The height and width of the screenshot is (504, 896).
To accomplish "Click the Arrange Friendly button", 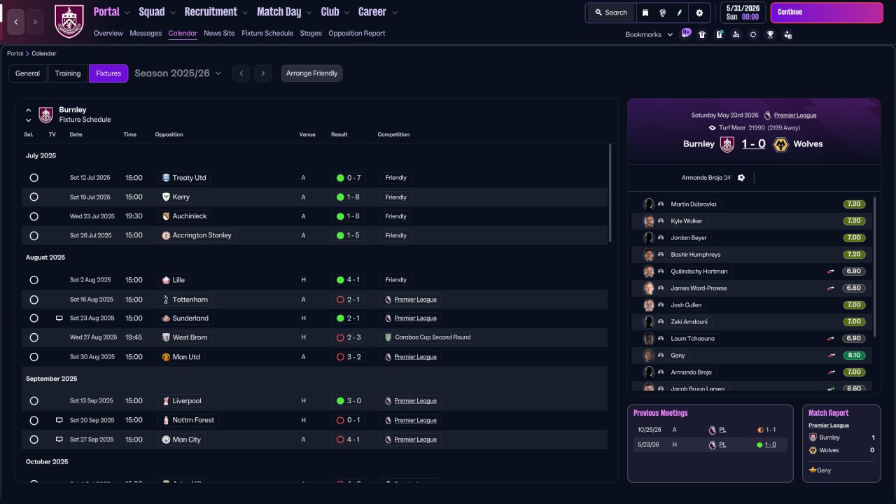I will pos(312,73).
